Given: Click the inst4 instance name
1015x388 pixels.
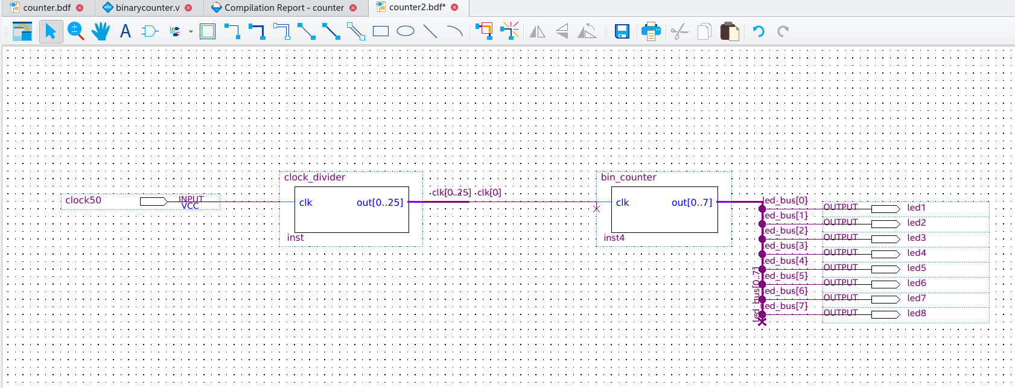Looking at the screenshot, I should pyautogui.click(x=614, y=238).
